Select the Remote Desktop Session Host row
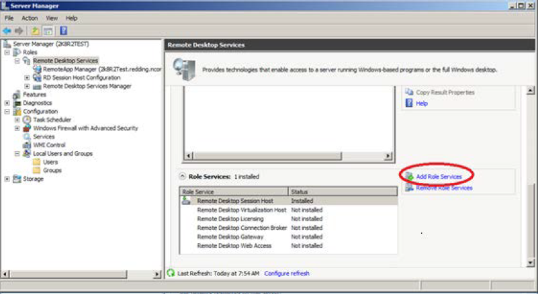The image size is (538, 295). tap(288, 201)
